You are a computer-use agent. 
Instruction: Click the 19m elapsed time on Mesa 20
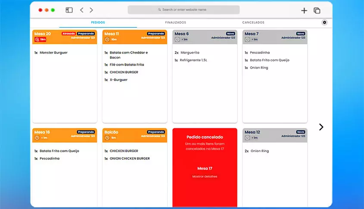pyautogui.click(x=43, y=40)
